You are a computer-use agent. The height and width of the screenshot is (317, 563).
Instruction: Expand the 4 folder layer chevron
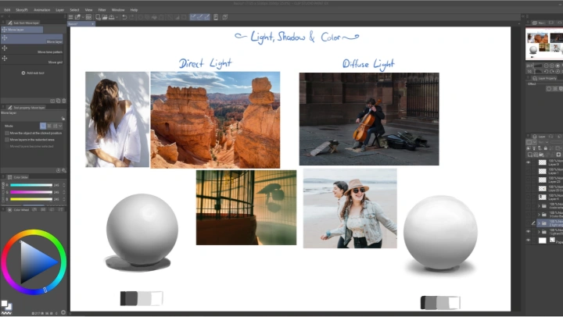[x=539, y=206]
